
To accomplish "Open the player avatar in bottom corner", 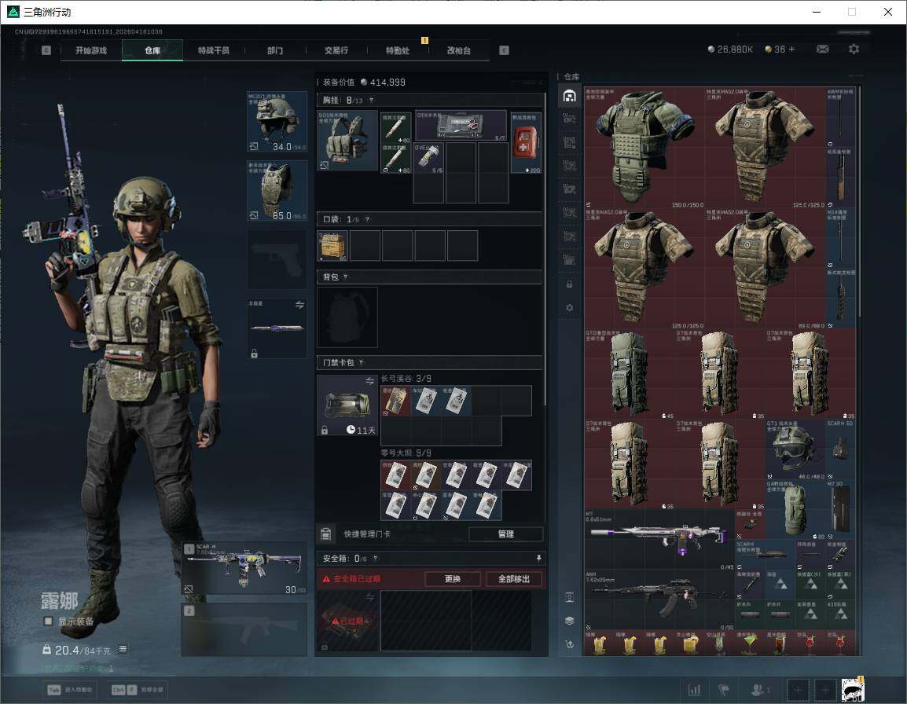I will (853, 689).
